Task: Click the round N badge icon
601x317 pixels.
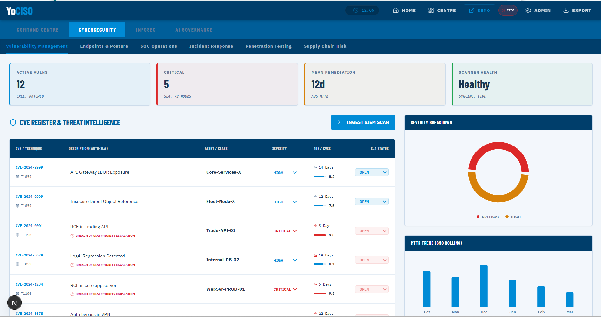Action: pyautogui.click(x=14, y=303)
